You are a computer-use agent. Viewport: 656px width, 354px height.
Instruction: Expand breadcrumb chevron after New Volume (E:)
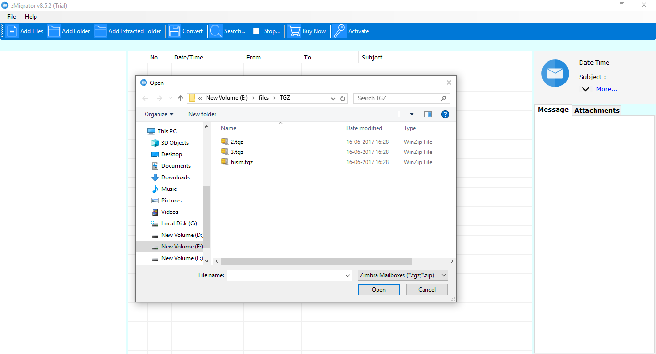[253, 98]
